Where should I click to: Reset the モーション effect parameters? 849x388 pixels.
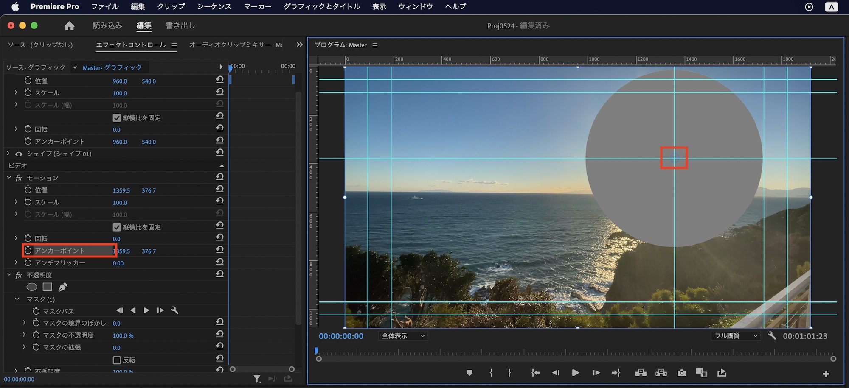[219, 177]
